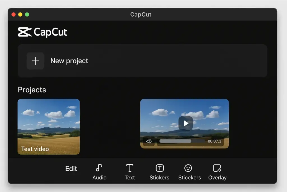Viewport: 287px width, 192px height.
Task: Close the CapCut window with red button
Action: click(13, 15)
